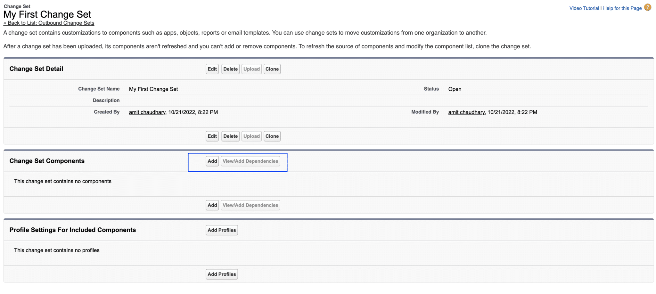Viewport: 656px width, 294px height.
Task: Click the lower View/Add Dependencies button
Action: point(250,205)
